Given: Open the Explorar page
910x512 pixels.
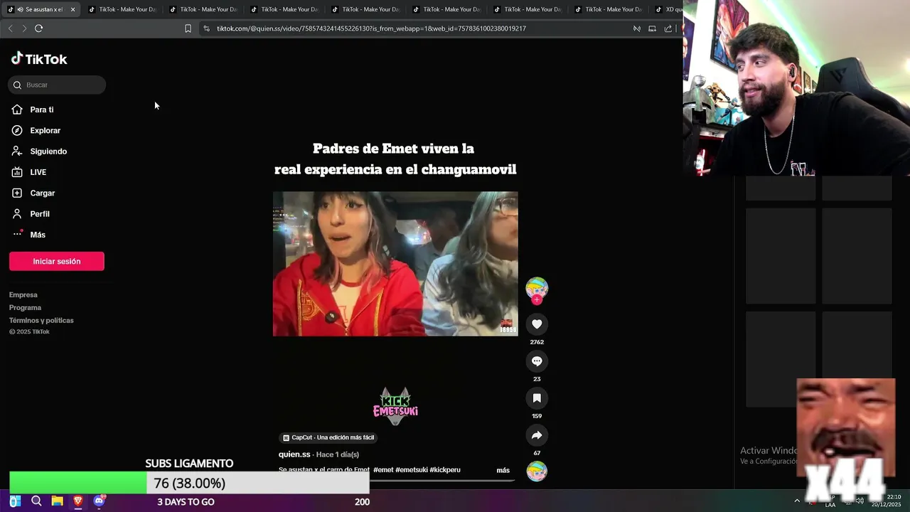Looking at the screenshot, I should tap(45, 131).
